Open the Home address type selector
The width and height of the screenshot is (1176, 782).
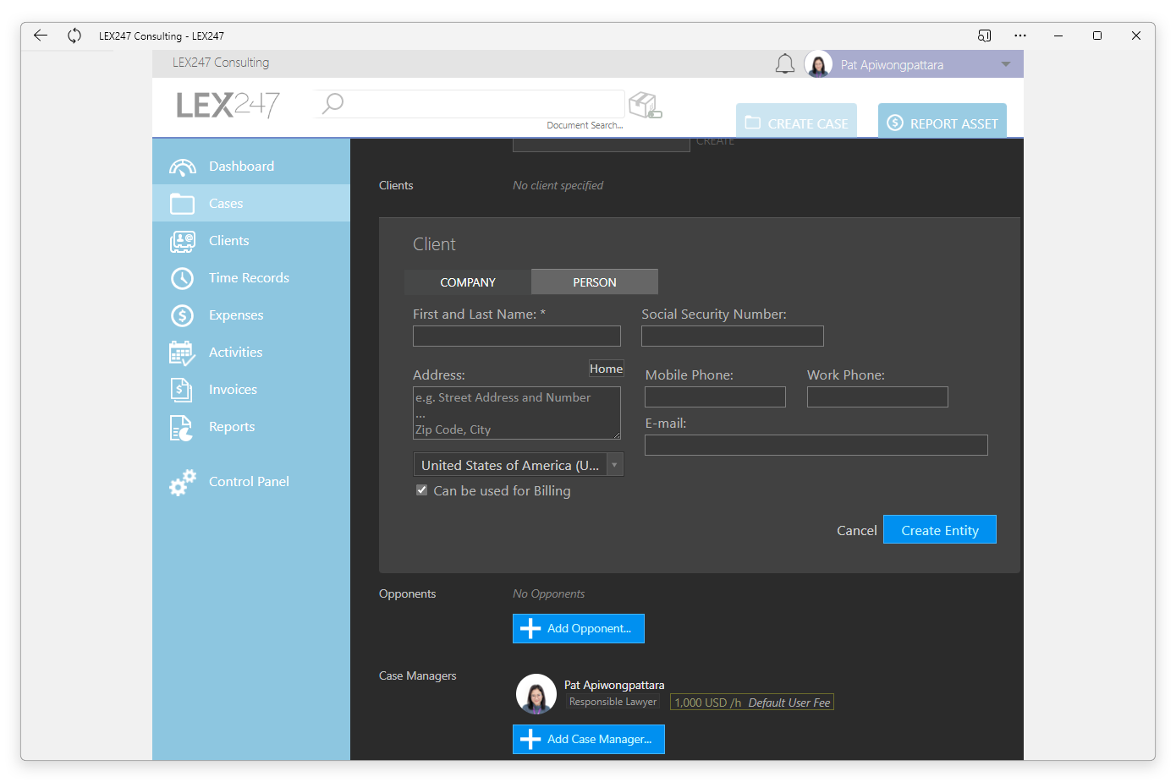pyautogui.click(x=607, y=369)
